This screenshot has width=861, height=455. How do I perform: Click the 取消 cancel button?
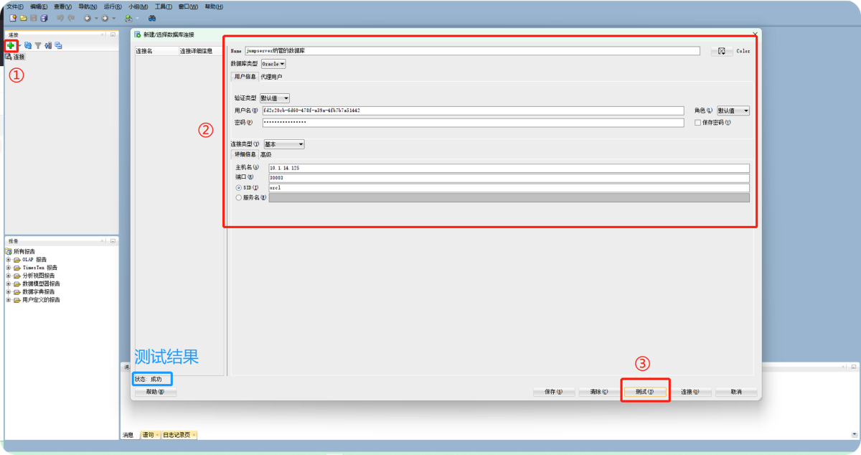736,392
